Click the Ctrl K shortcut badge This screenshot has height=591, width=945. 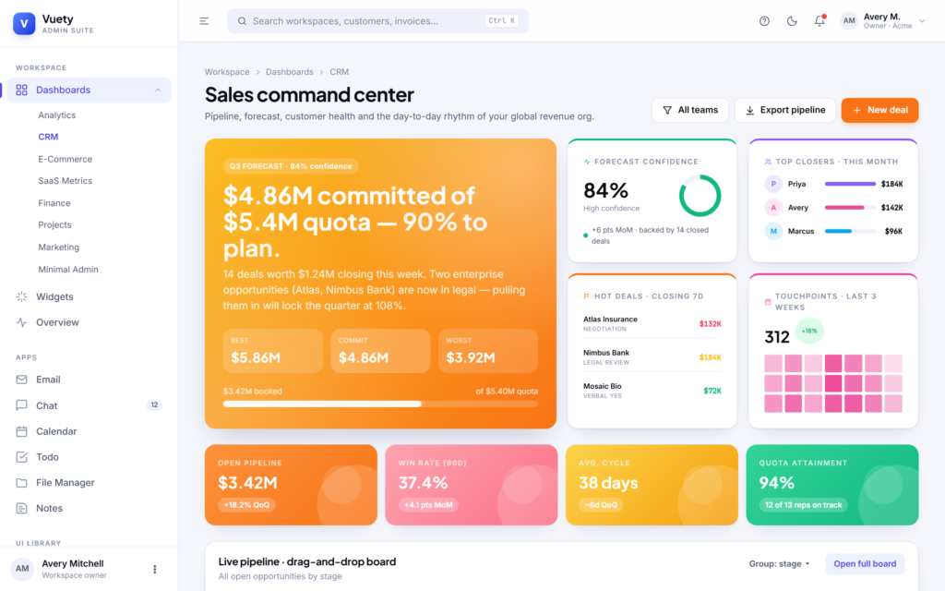point(501,20)
